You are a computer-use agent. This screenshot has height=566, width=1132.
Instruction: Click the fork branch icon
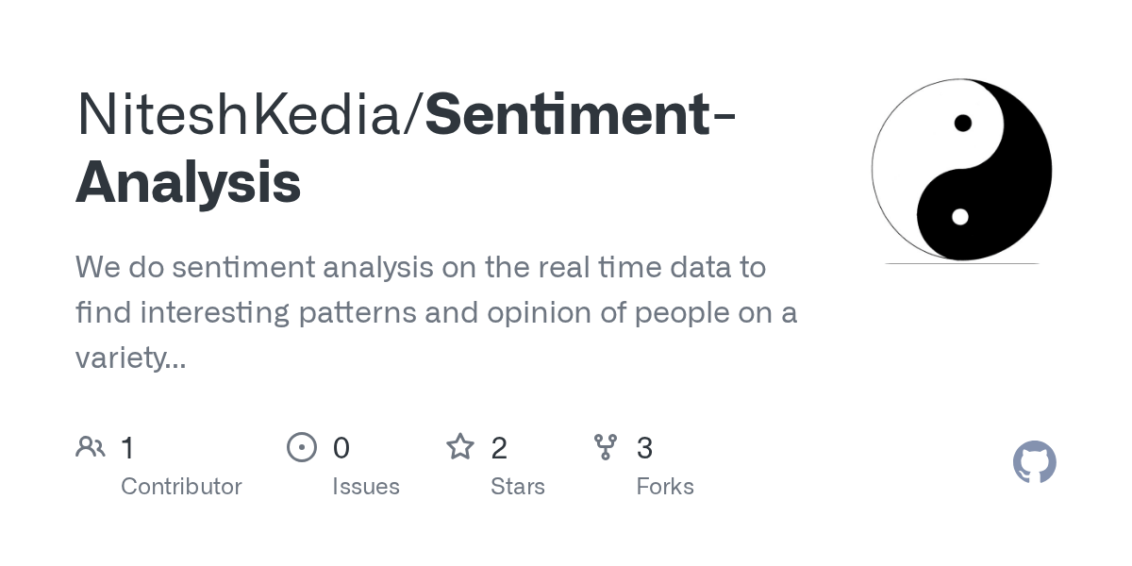coord(606,446)
